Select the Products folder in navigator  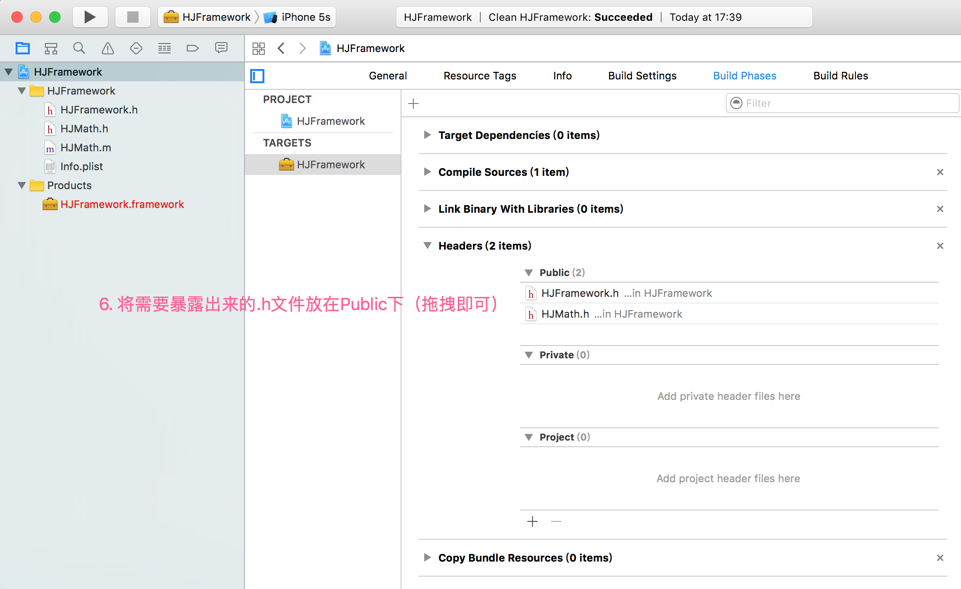[61, 185]
